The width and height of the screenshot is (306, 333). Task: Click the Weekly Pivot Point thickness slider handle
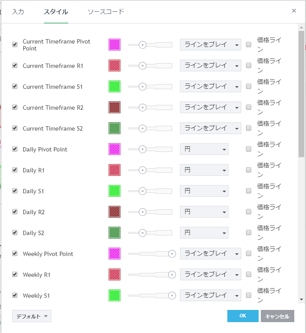pyautogui.click(x=172, y=254)
